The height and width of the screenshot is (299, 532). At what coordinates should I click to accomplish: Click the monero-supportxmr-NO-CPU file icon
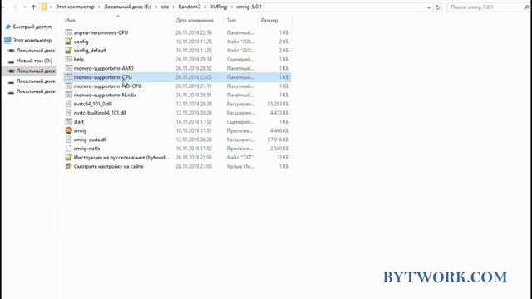68,86
